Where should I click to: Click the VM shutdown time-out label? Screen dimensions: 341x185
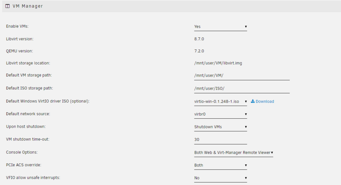tap(28, 139)
